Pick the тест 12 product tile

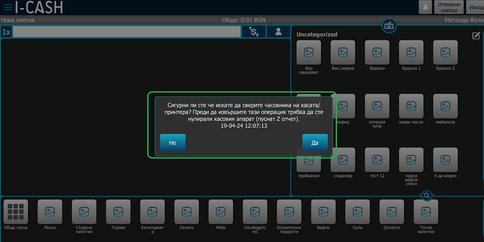coord(377,160)
